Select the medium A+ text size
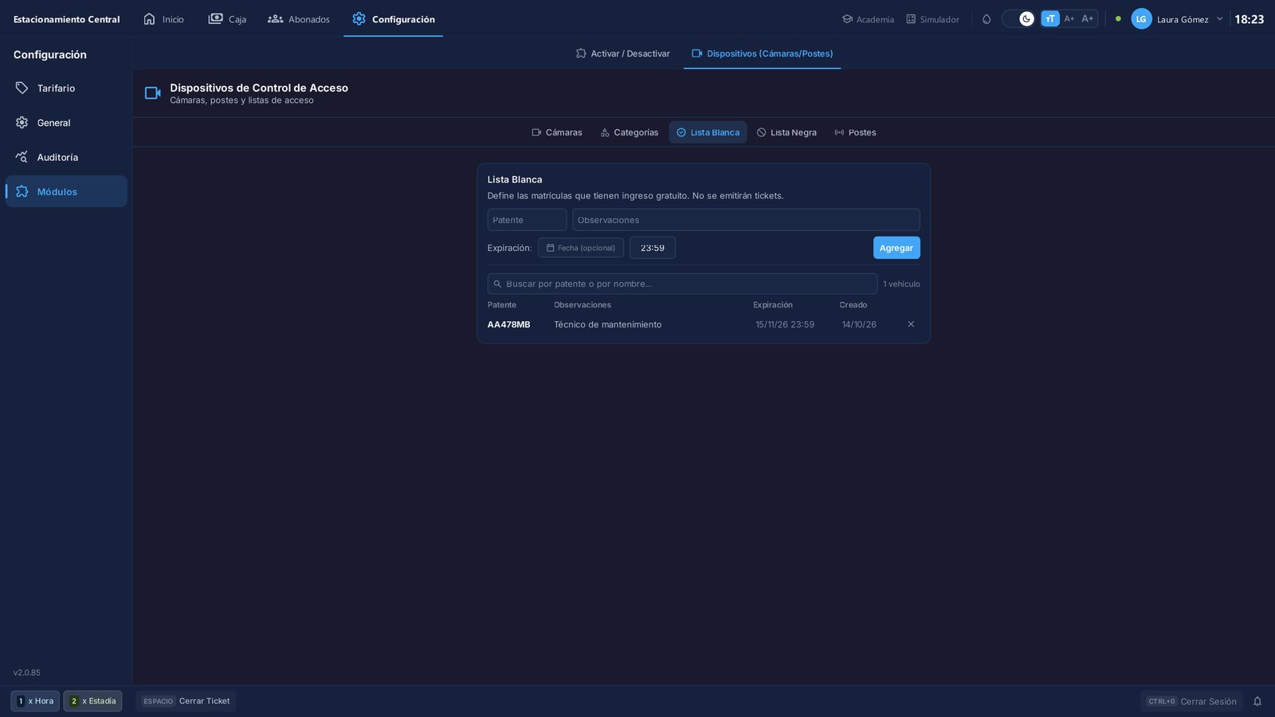 pyautogui.click(x=1069, y=19)
